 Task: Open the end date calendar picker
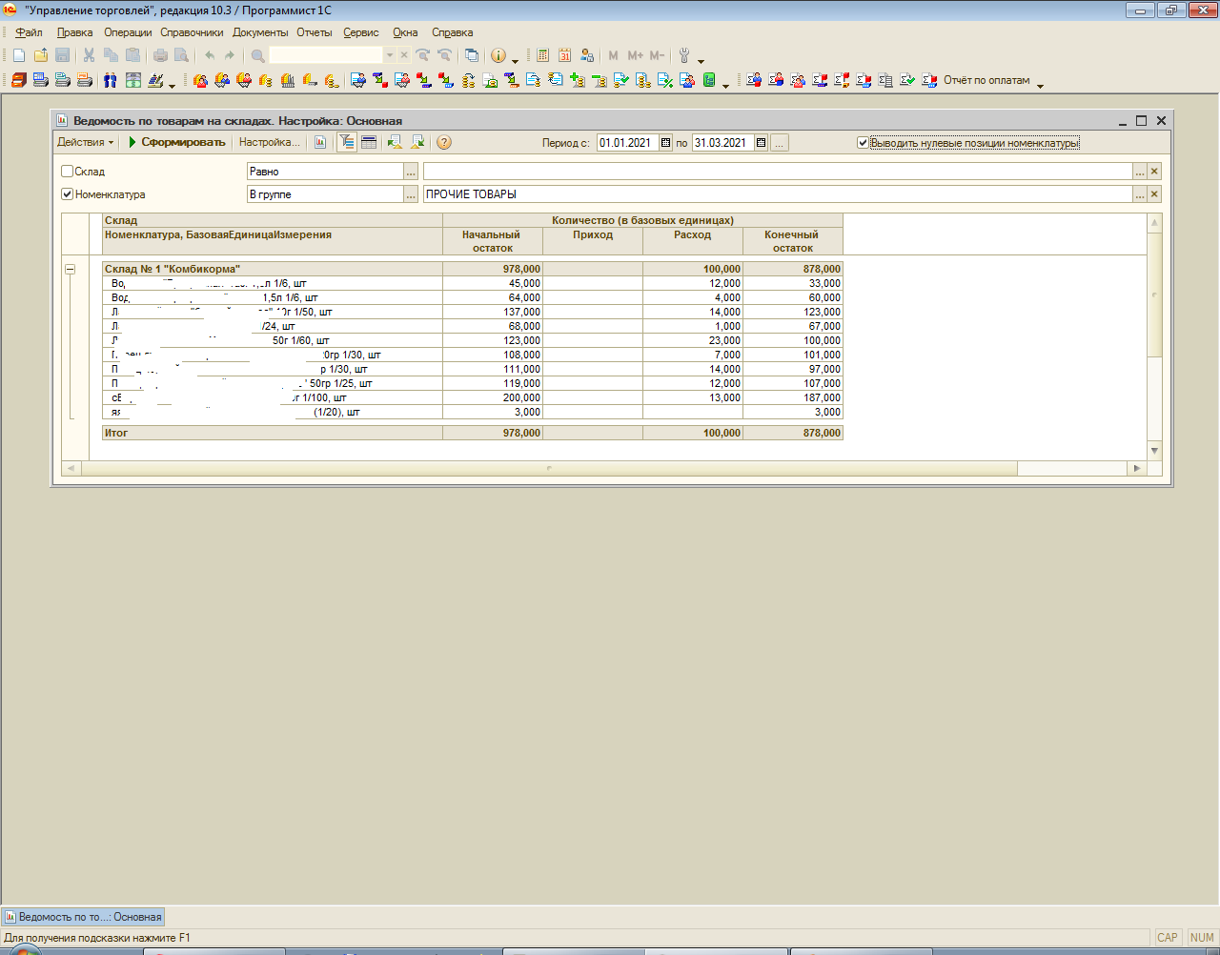(761, 143)
